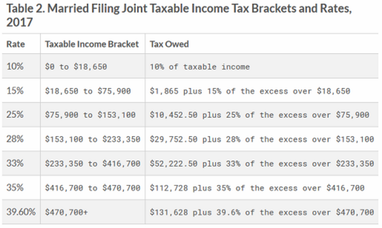Click the Rate column header
The image size is (382, 228).
coord(16,44)
